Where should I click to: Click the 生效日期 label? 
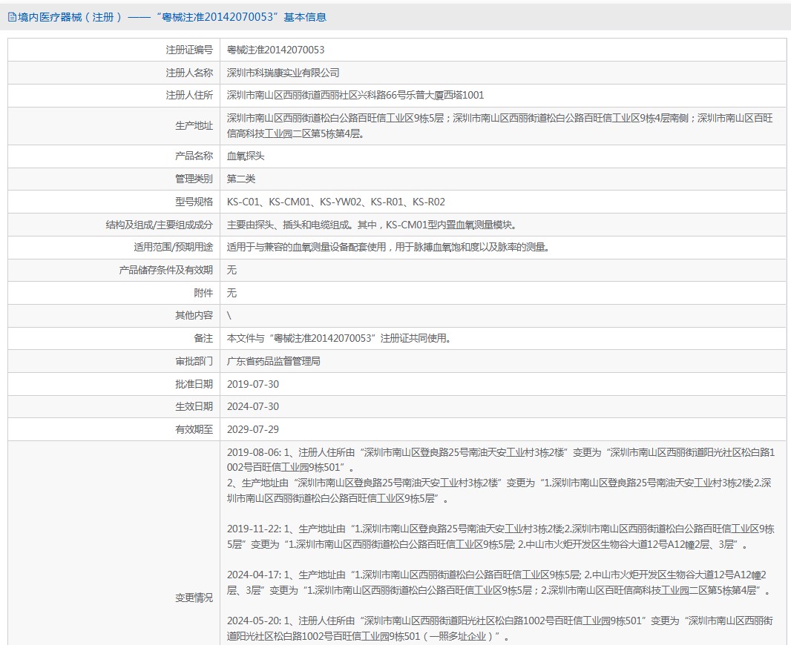pyautogui.click(x=194, y=407)
